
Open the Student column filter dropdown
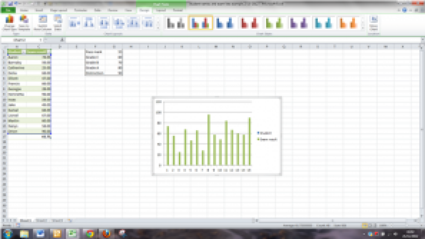point(23,51)
